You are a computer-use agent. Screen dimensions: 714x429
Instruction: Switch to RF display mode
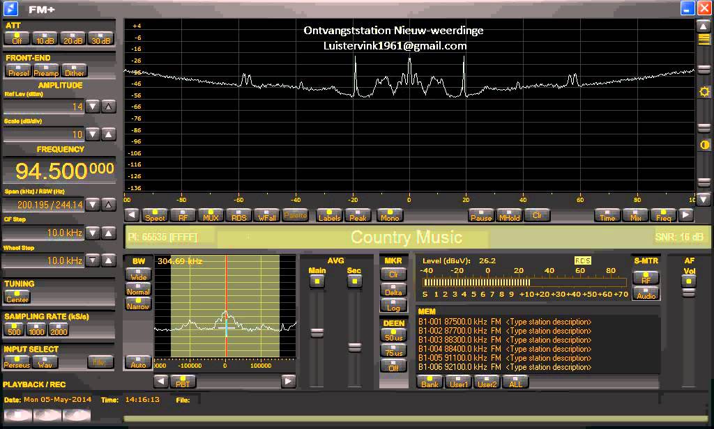[x=183, y=215]
